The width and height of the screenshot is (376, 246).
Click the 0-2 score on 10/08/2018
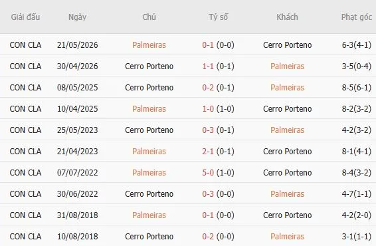pyautogui.click(x=208, y=237)
